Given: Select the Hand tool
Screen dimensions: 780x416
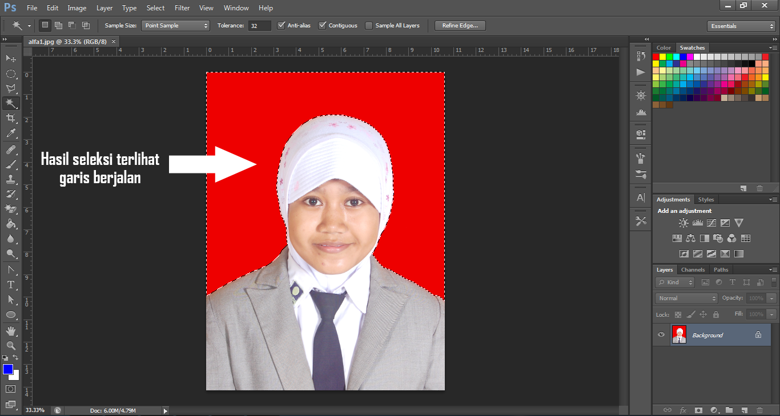Looking at the screenshot, I should 11,330.
